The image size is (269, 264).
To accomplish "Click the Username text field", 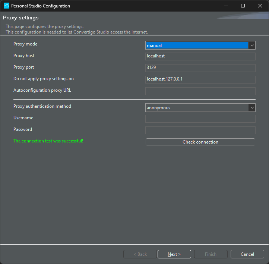I will [x=200, y=119].
